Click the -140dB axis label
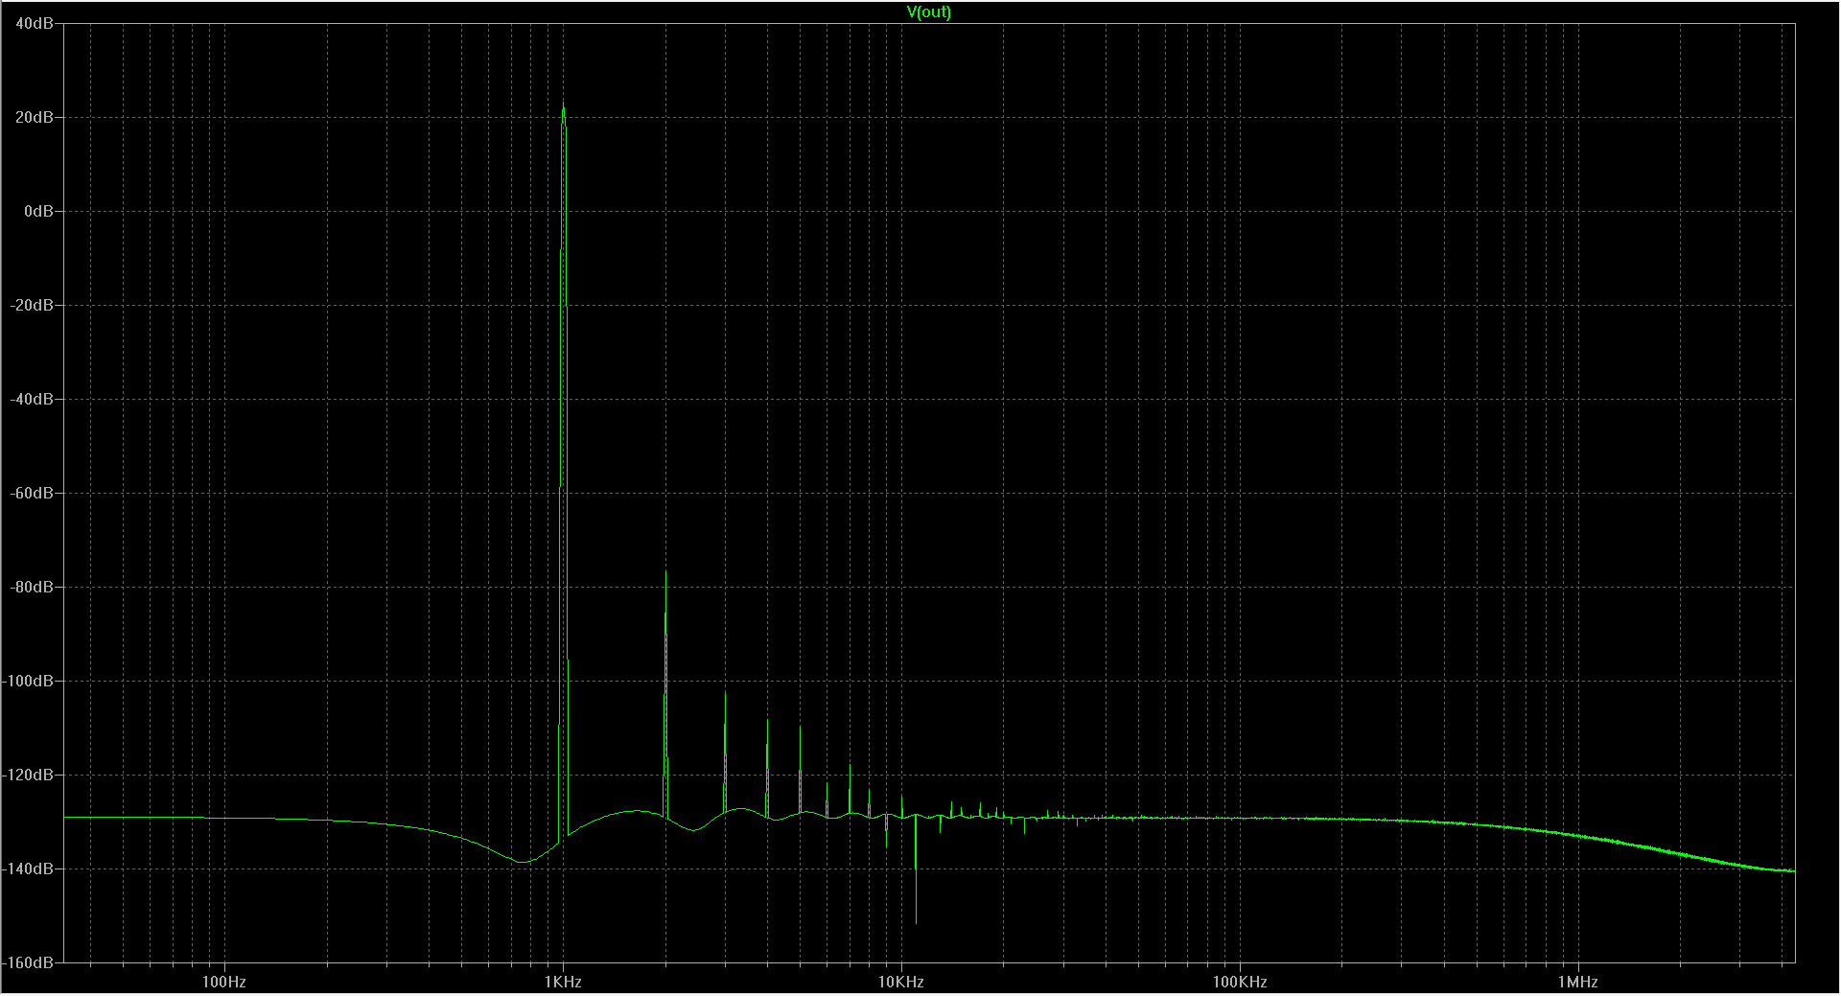This screenshot has height=996, width=1841. [x=29, y=869]
